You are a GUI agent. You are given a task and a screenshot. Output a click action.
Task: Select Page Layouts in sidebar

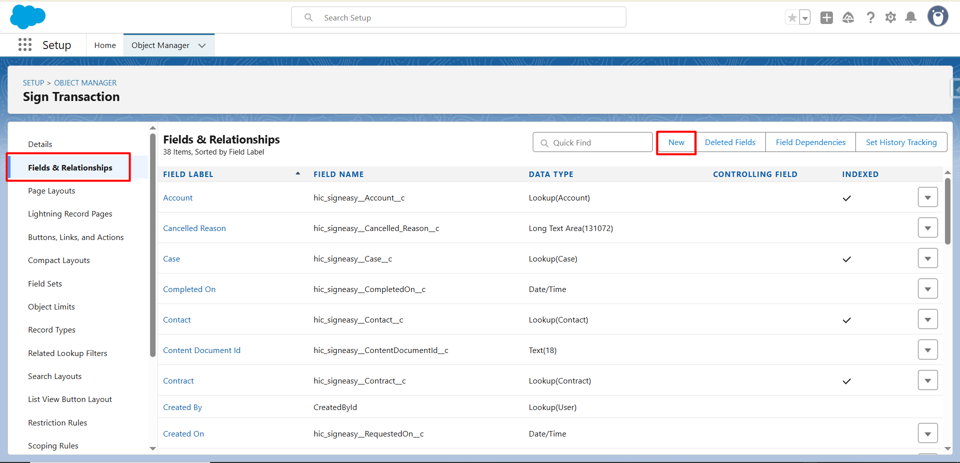pos(52,191)
